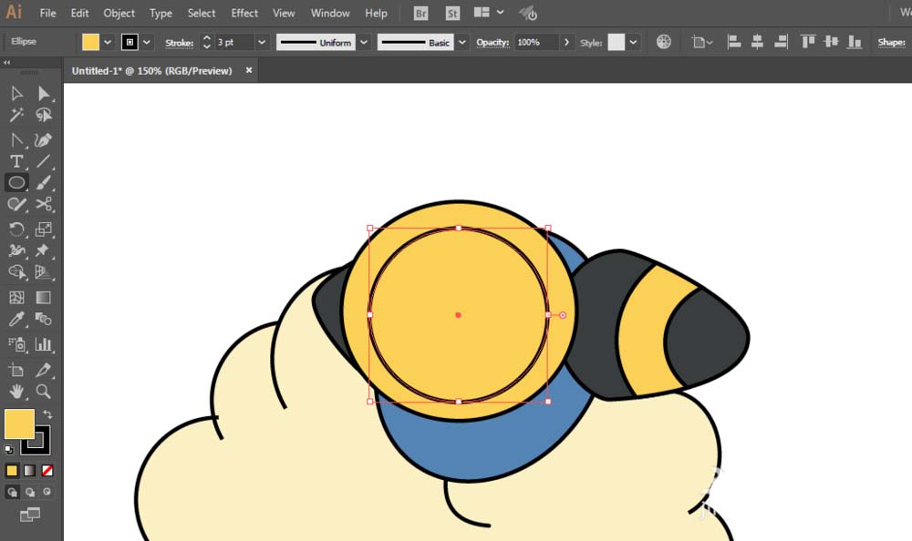Reset to default fill and stroke
912x541 pixels.
click(x=9, y=449)
